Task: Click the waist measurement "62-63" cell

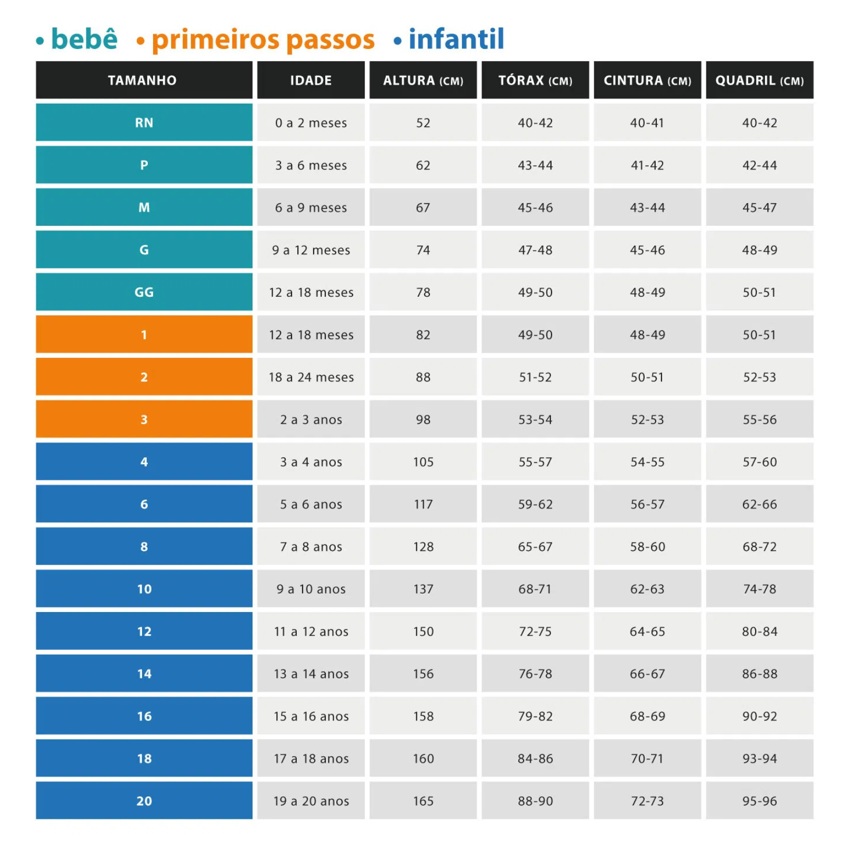Action: coord(647,589)
